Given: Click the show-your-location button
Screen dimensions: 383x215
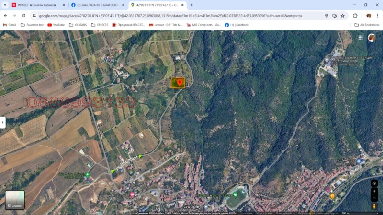Looking at the screenshot, I should point(374,183).
